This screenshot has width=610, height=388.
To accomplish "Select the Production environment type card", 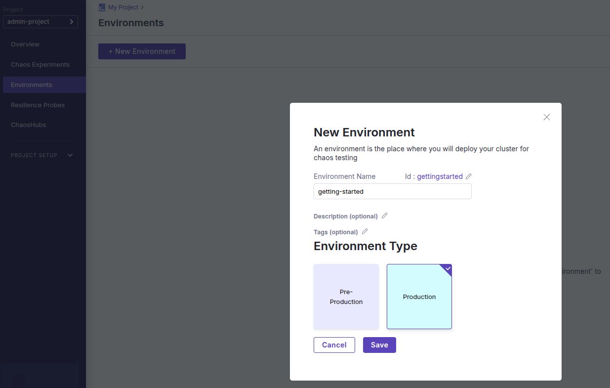I will (x=419, y=297).
